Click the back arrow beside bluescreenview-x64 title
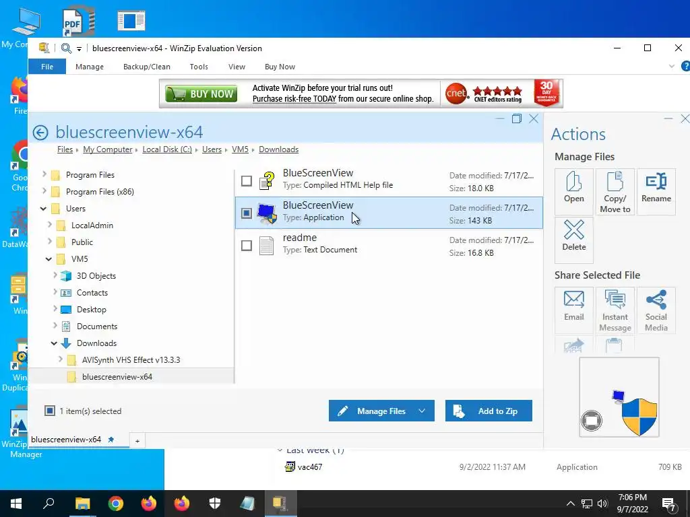The image size is (690, 517). (40, 133)
